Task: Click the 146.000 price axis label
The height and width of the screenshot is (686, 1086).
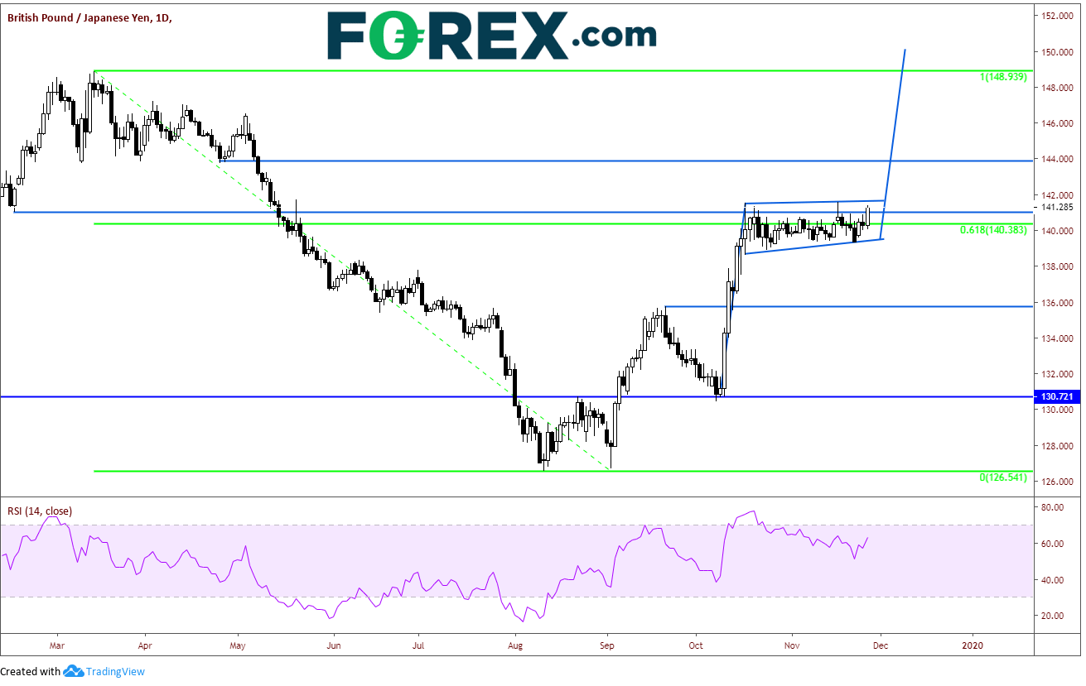Action: 1058,123
